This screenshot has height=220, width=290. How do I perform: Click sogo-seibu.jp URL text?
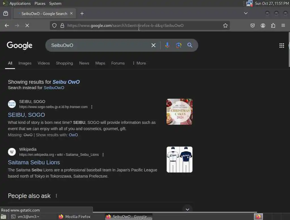pyautogui.click(x=53, y=107)
